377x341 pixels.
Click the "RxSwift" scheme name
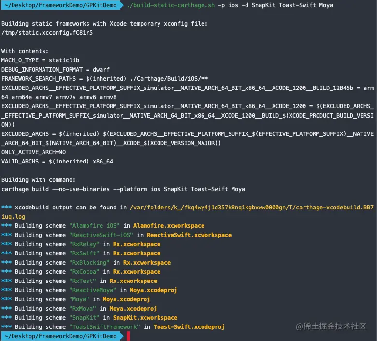84,253
